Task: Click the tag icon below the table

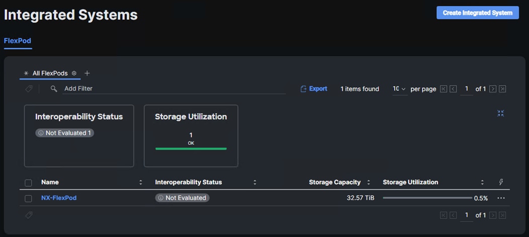Action: (x=29, y=215)
